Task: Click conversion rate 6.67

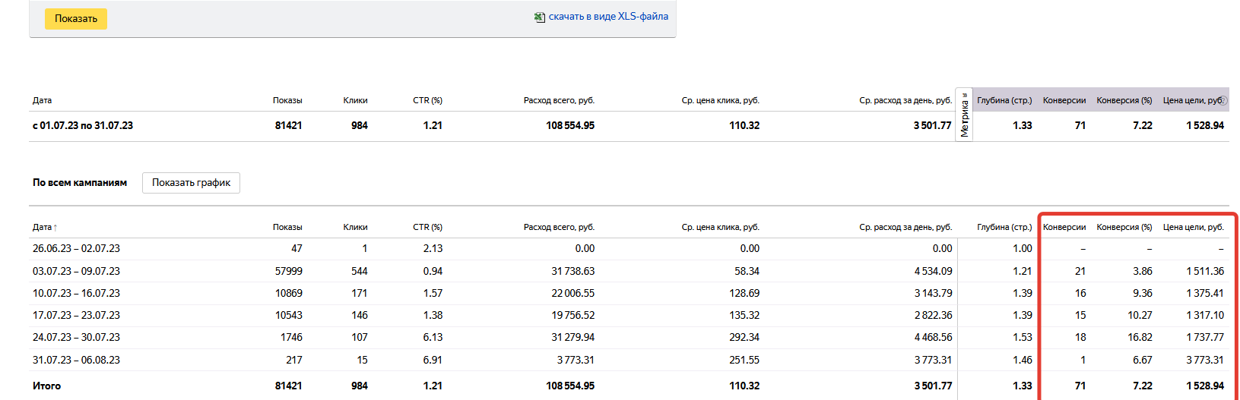Action: [x=1143, y=360]
